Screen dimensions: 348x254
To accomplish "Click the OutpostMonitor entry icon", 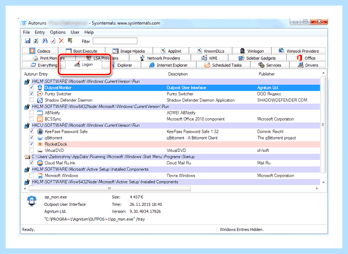I will [40, 87].
